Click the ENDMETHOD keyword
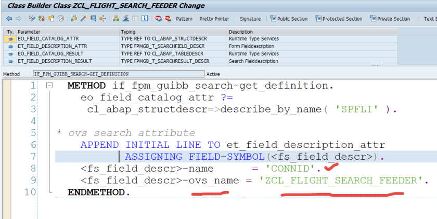The height and width of the screenshot is (219, 437). [x=96, y=193]
